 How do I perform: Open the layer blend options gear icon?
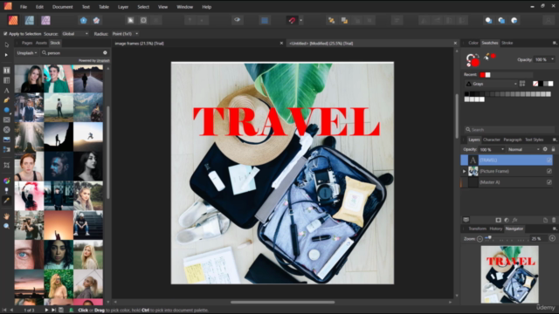(545, 149)
